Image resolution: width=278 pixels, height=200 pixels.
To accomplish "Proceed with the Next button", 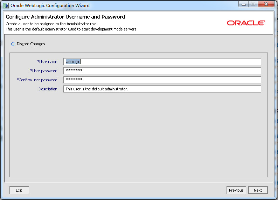I will 258,190.
